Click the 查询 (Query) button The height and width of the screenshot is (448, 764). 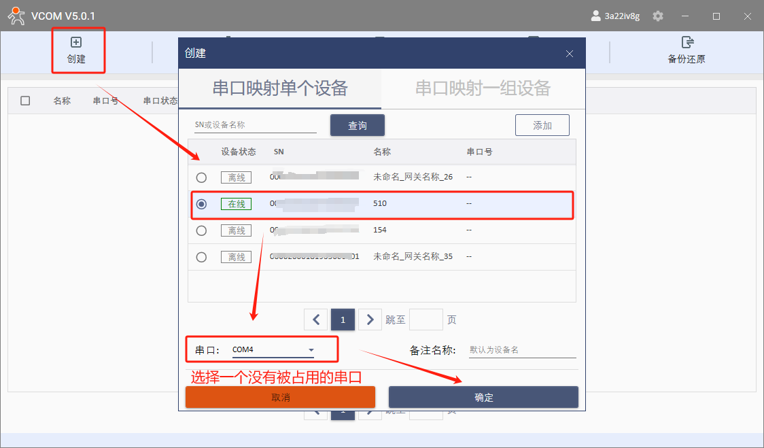tap(358, 125)
